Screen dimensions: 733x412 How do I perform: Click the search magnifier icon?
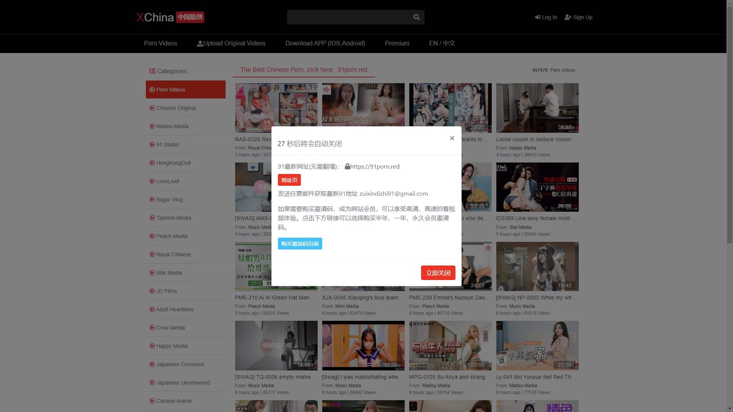416,17
